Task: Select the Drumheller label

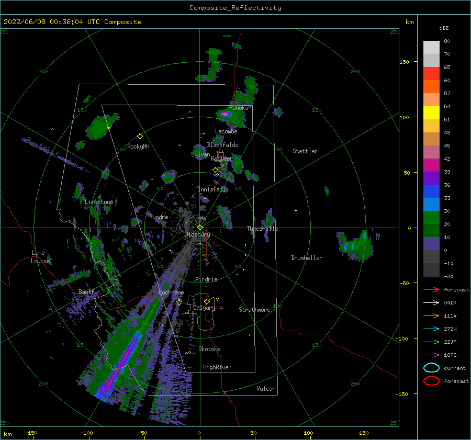Action: pyautogui.click(x=307, y=258)
